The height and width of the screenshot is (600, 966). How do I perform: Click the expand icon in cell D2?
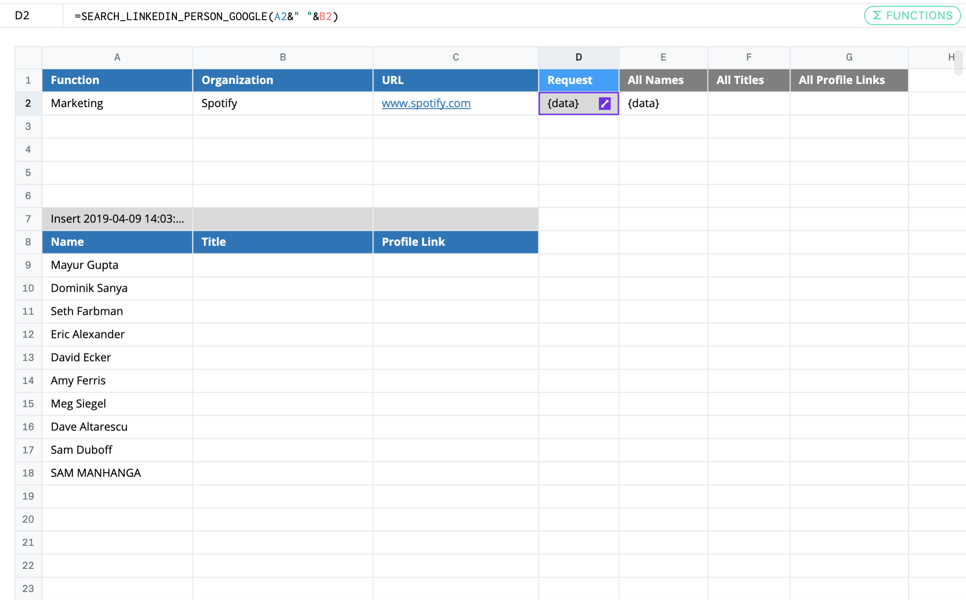[x=604, y=104]
